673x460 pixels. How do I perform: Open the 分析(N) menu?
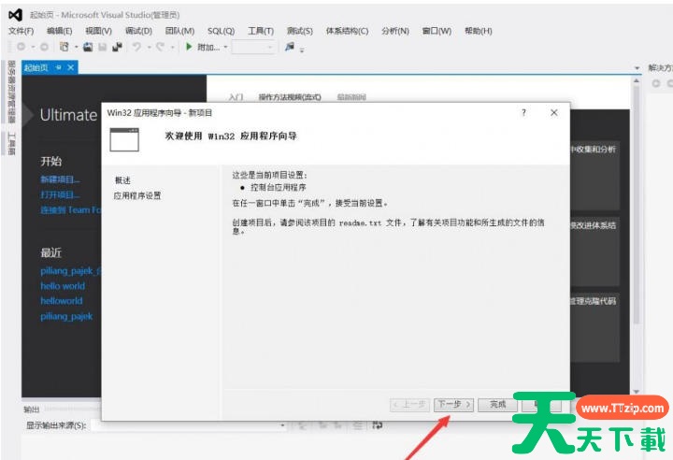[394, 31]
